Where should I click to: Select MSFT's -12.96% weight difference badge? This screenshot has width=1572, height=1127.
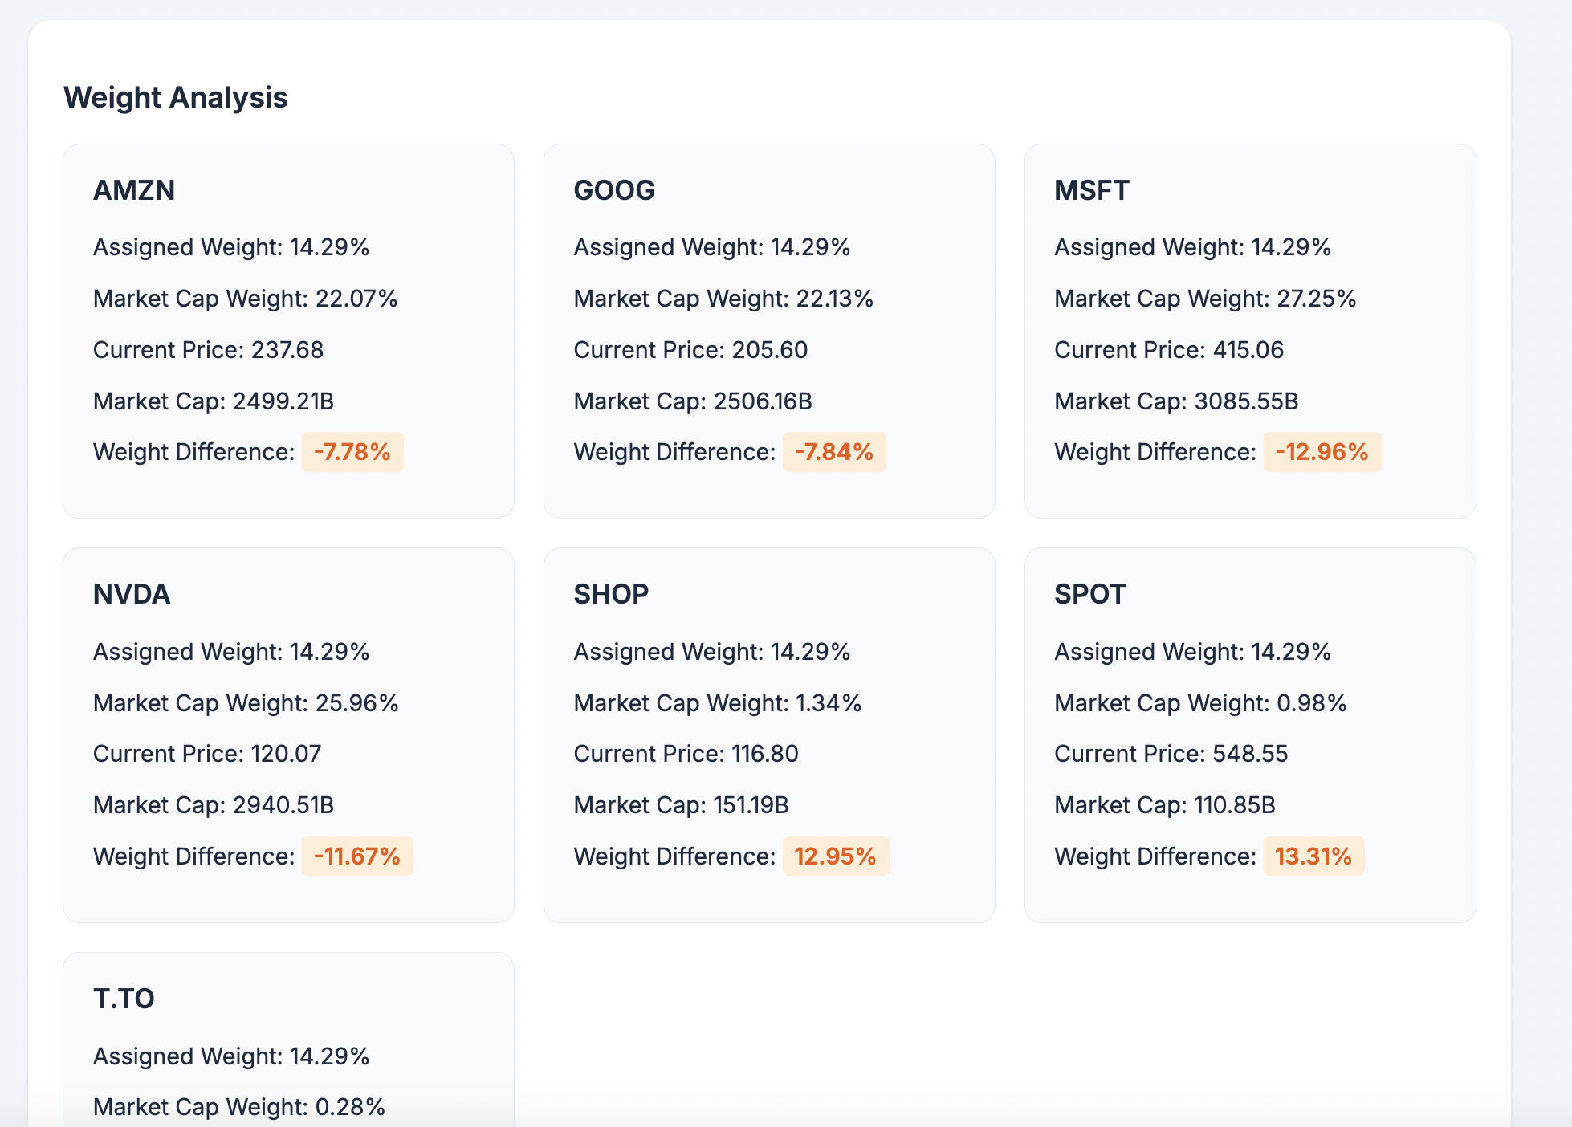(1322, 452)
